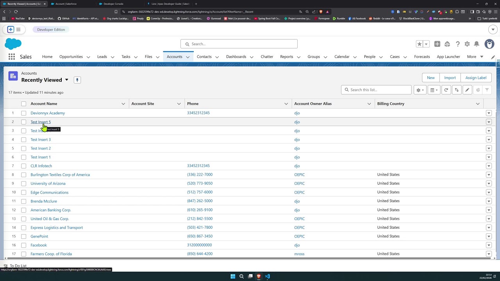Screen dimensions: 500x281
Task: Open the list filter funnel icon
Action: pyautogui.click(x=487, y=90)
